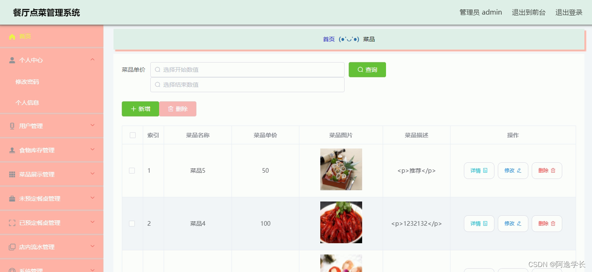Click the trash icon in 菜品5 row

coord(553,171)
